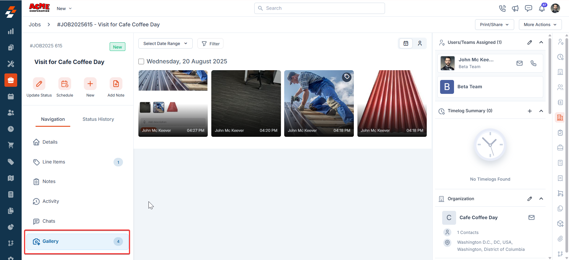Open the user profile avatar menu
The height and width of the screenshot is (260, 569).
pos(555,8)
